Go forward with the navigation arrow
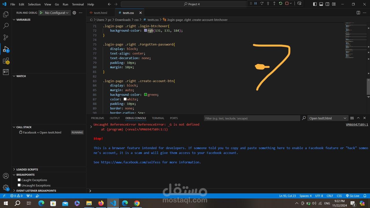370x208 pixels. point(116,4)
